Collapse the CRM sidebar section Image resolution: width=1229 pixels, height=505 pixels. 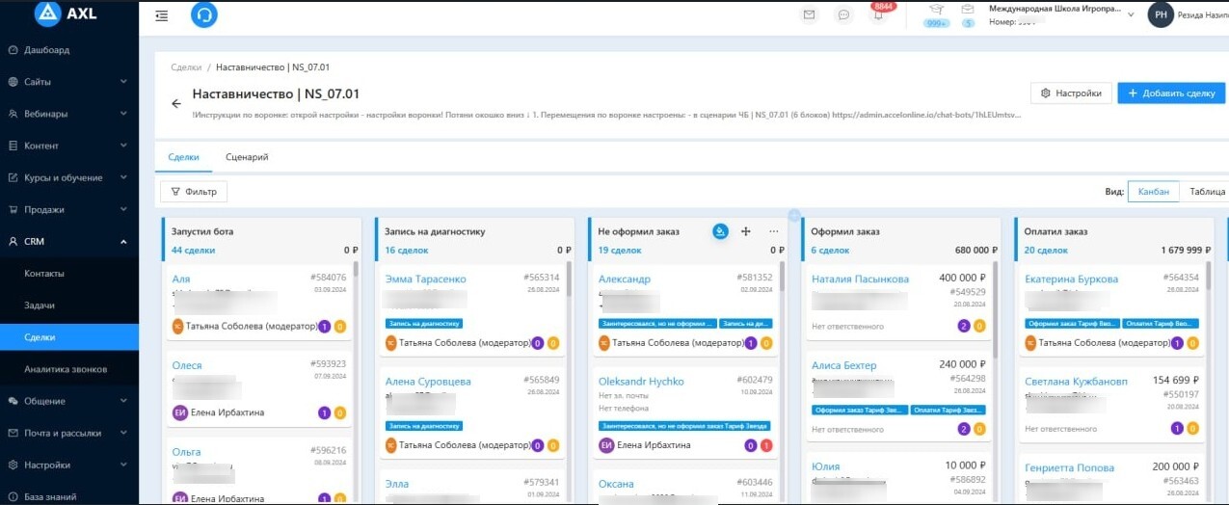pos(69,241)
